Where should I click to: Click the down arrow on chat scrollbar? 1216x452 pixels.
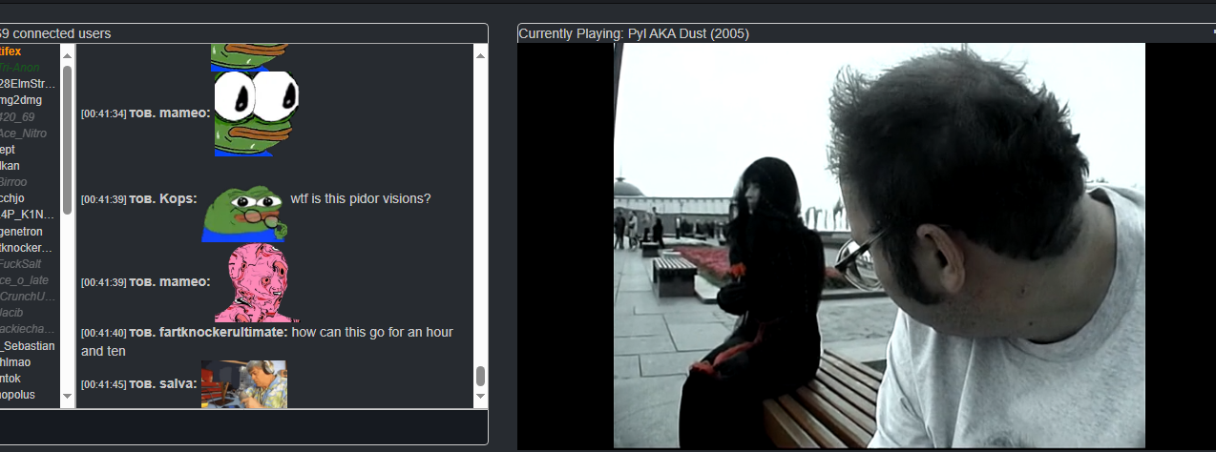point(480,396)
